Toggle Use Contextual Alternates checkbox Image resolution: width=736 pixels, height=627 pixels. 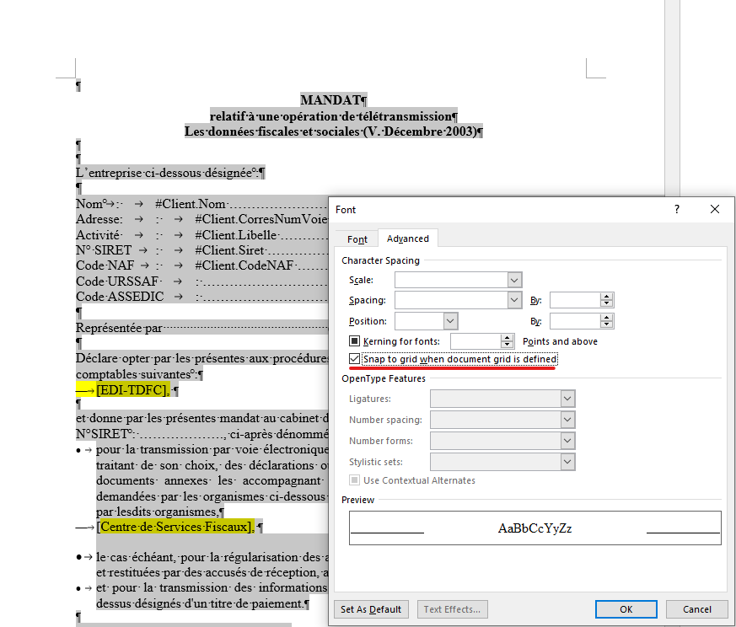click(355, 480)
